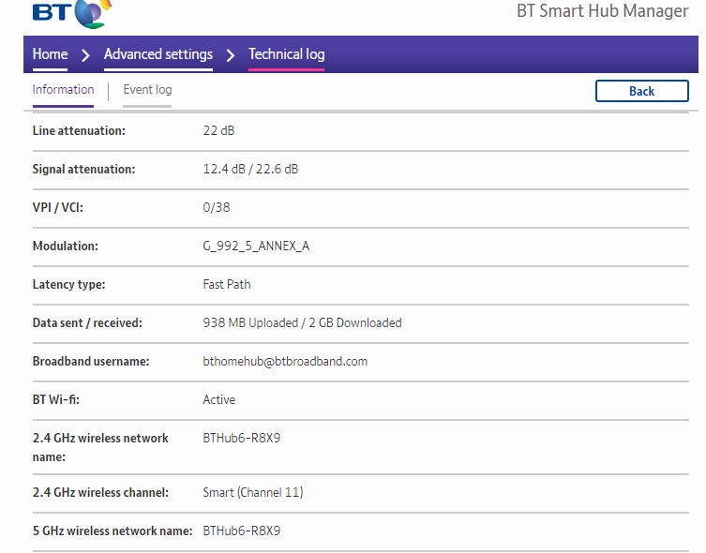Select bthomehub@btbroadband.com value

[285, 361]
